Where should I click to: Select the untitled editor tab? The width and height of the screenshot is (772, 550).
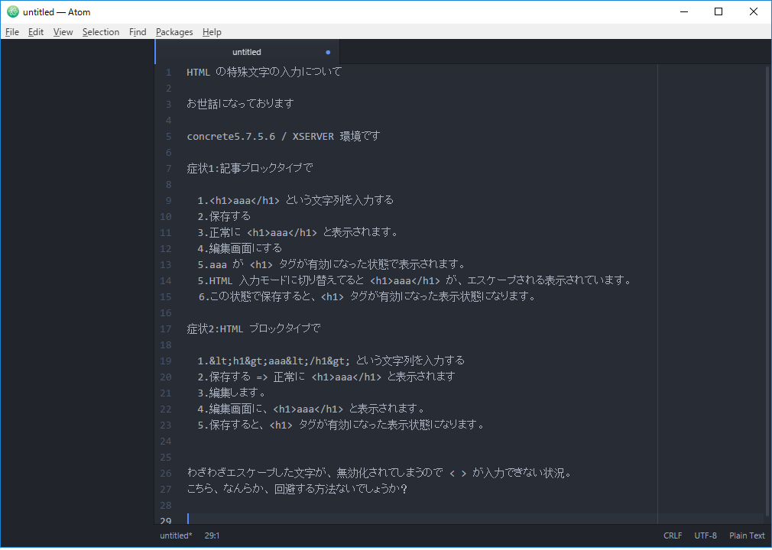click(x=247, y=52)
